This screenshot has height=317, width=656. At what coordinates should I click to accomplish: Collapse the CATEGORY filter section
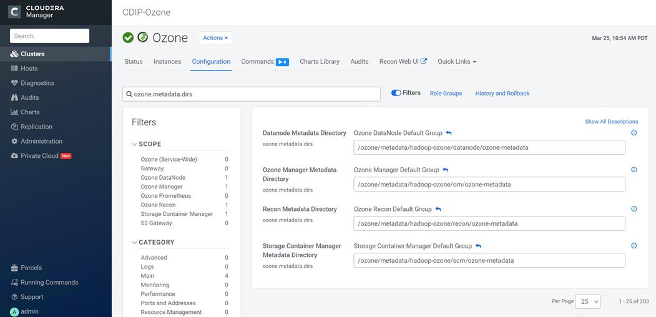pos(135,242)
